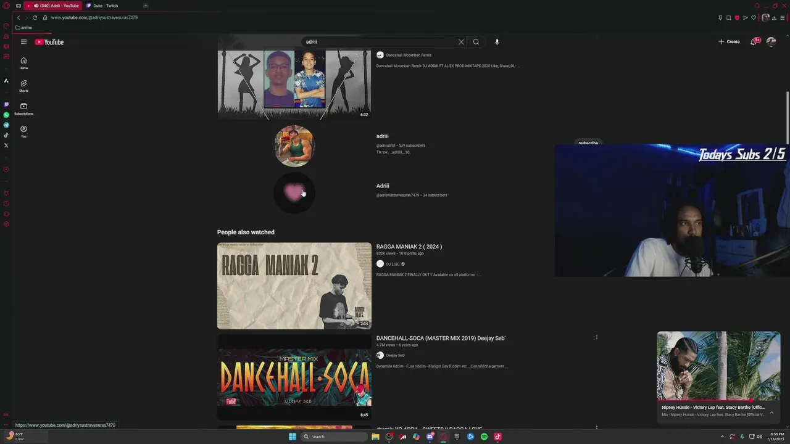Click the heart bookmark icon in toolbar
The width and height of the screenshot is (790, 444).
tap(753, 18)
